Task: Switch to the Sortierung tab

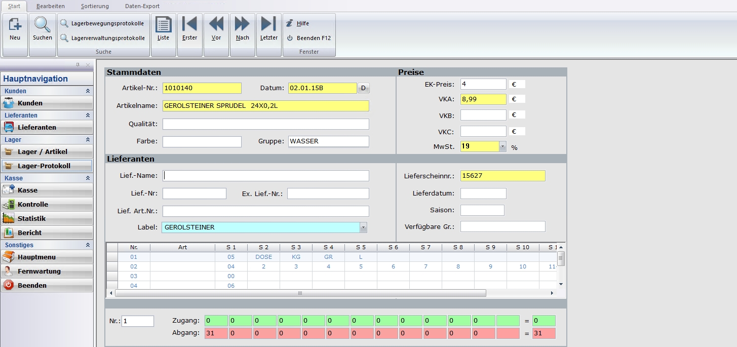Action: pyautogui.click(x=95, y=6)
